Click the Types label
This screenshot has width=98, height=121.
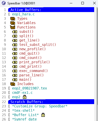coord(22,18)
